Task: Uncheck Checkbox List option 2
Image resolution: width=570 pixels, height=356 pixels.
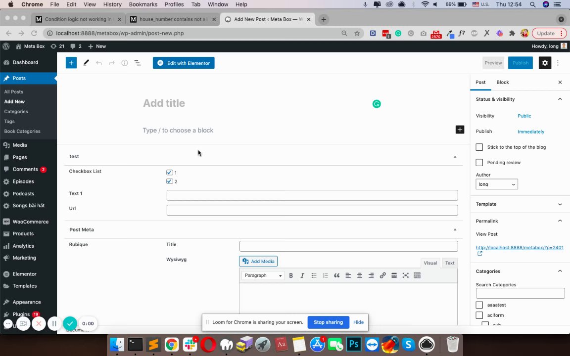Action: 169,181
